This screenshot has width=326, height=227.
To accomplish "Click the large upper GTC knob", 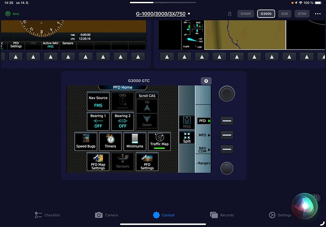I will click(x=227, y=93).
